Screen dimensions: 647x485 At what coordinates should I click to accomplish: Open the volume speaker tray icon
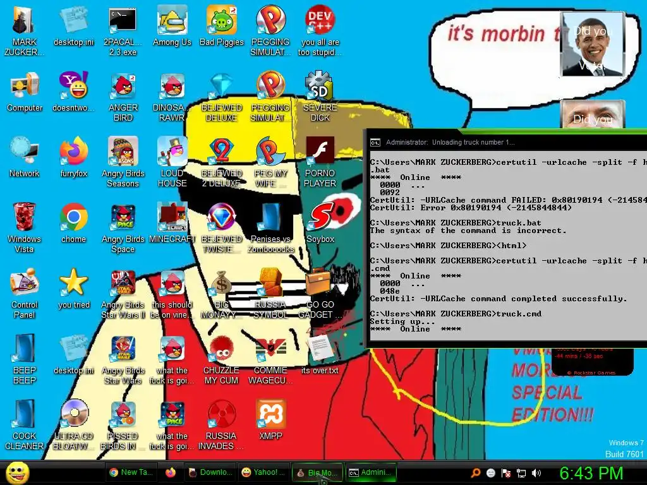coord(536,473)
